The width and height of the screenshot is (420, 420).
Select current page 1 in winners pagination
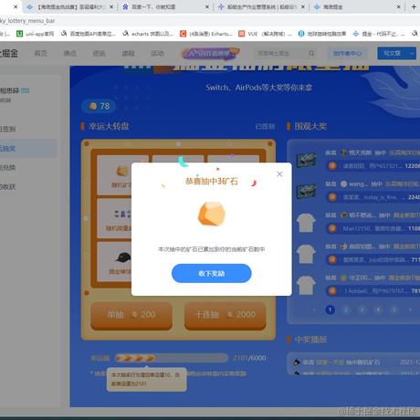(x=330, y=310)
